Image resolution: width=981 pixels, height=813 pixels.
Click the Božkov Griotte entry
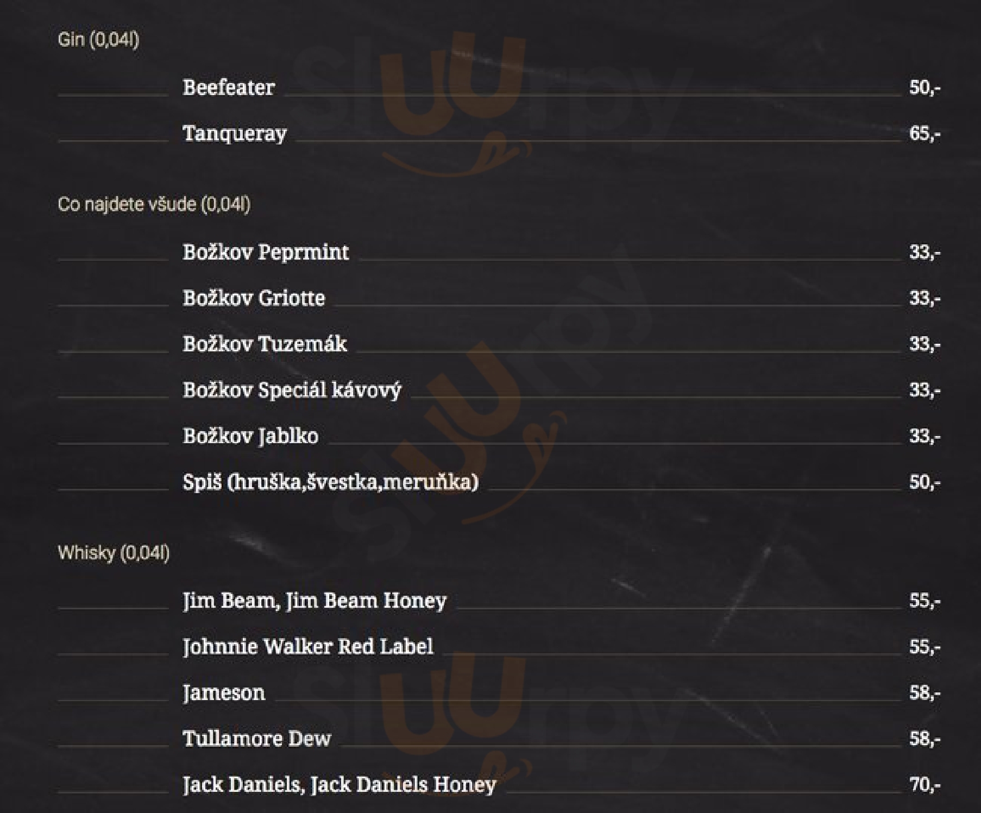click(254, 298)
